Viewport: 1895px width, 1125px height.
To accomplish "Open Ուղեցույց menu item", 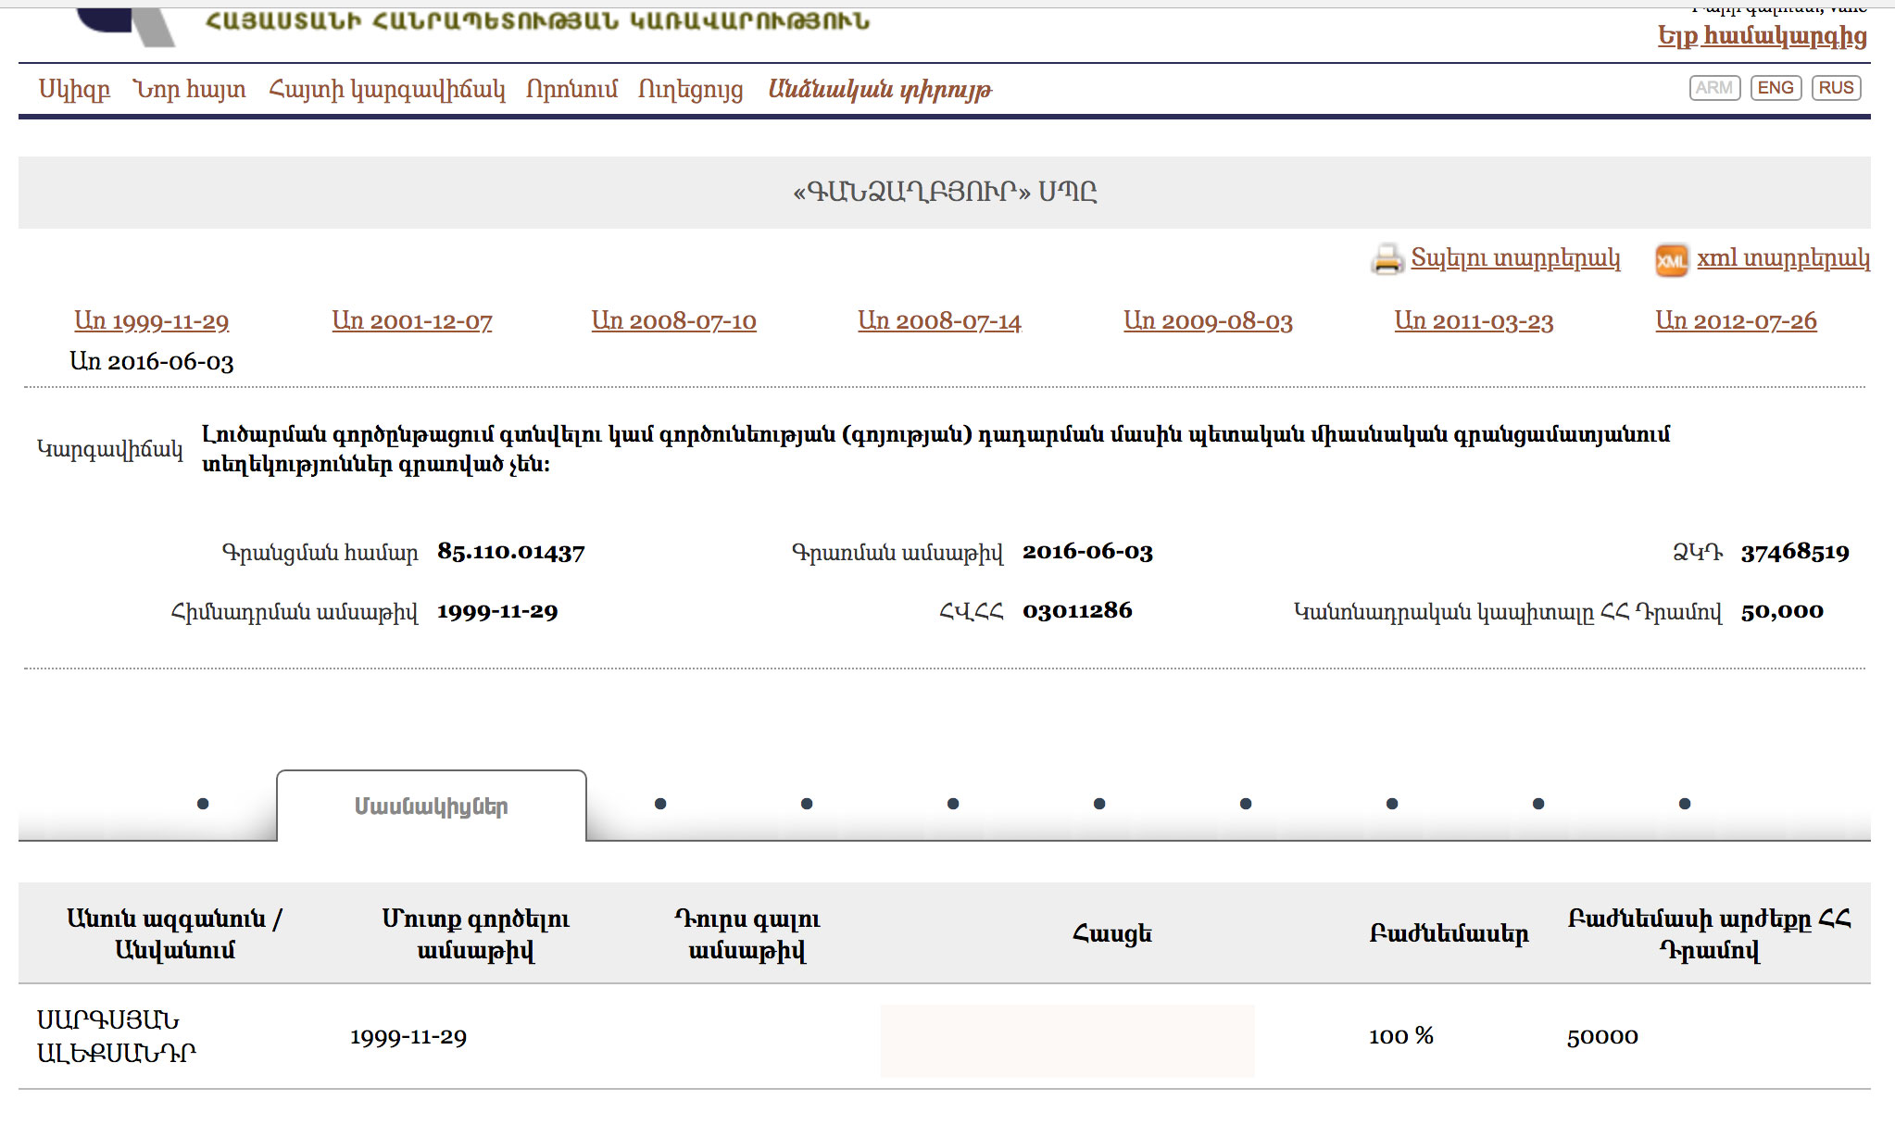I will 691,90.
